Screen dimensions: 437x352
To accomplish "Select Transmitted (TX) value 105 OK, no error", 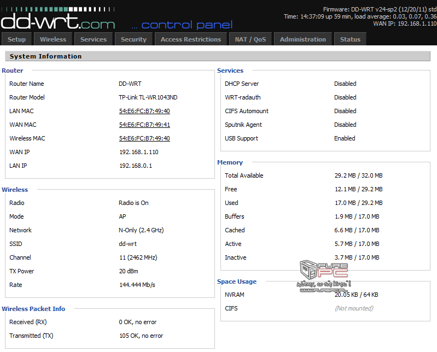I will (x=141, y=336).
